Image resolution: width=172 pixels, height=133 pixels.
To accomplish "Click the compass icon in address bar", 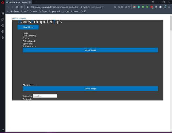I will (x=126, y=7).
